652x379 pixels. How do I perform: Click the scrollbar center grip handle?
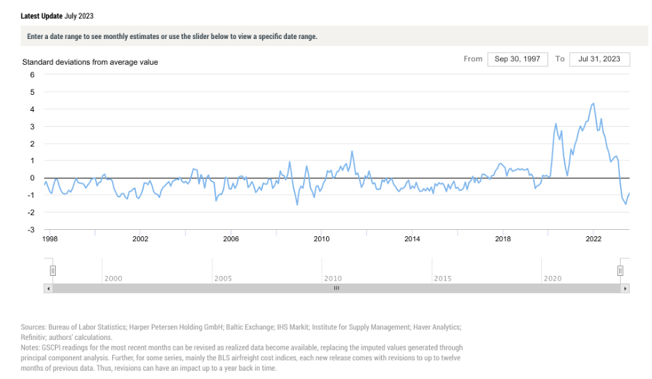click(x=336, y=288)
